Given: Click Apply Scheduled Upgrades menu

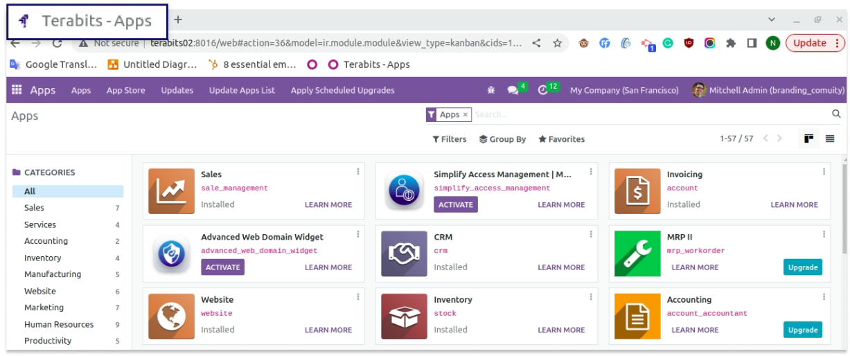Looking at the screenshot, I should (x=342, y=90).
